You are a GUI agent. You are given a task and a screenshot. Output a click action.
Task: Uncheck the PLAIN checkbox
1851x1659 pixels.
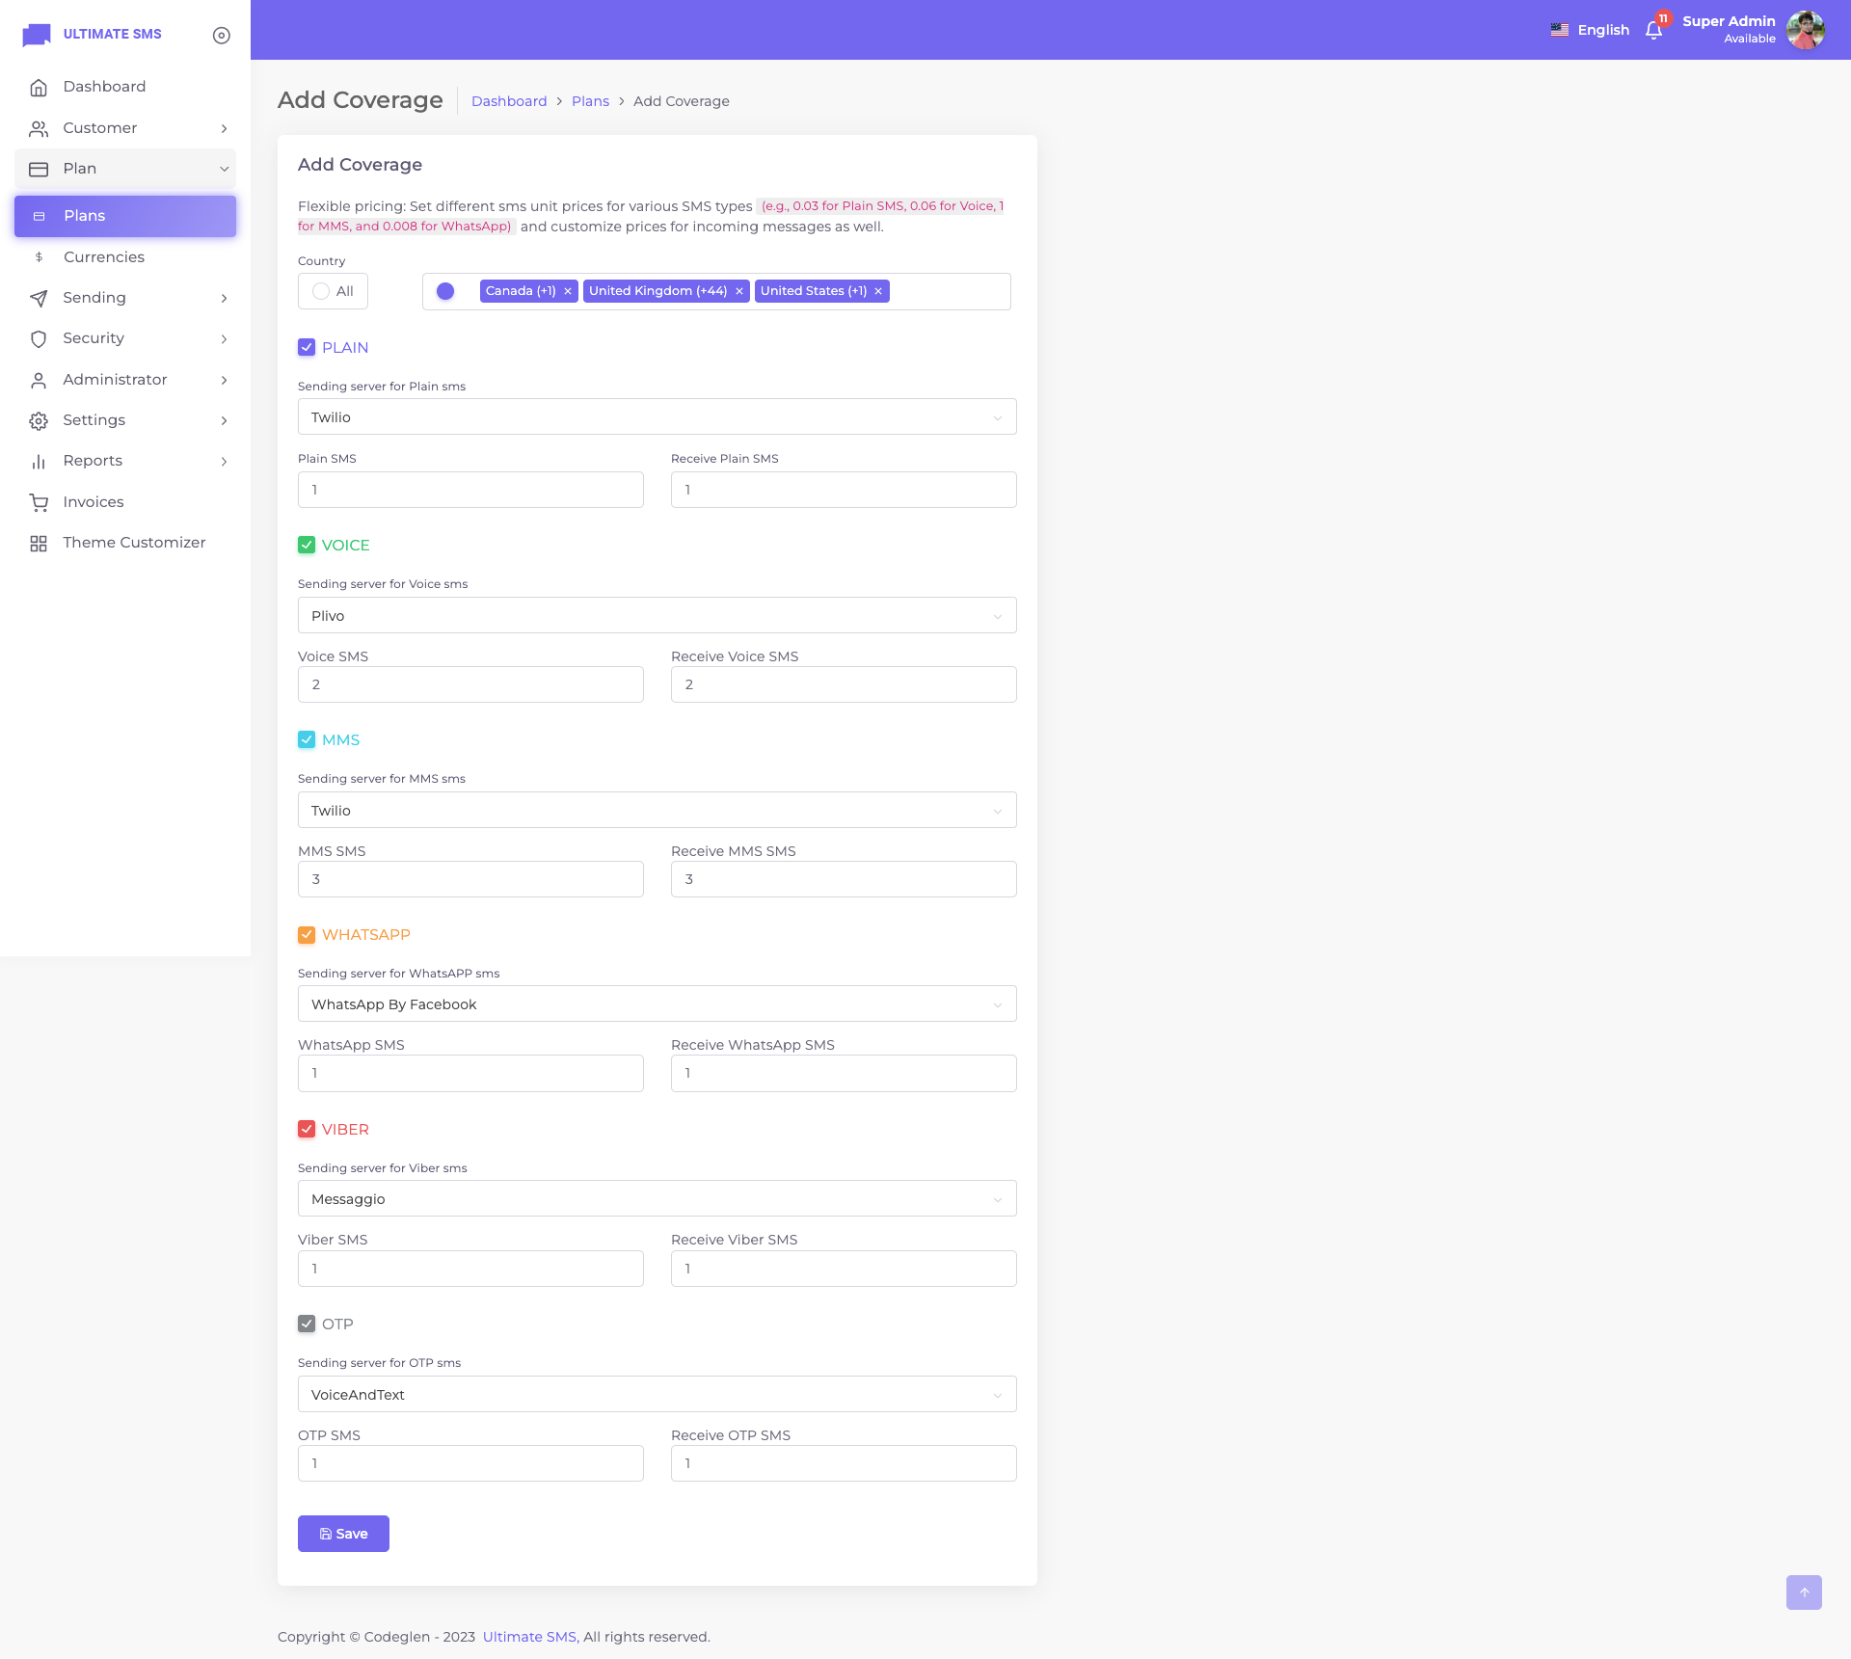(307, 347)
